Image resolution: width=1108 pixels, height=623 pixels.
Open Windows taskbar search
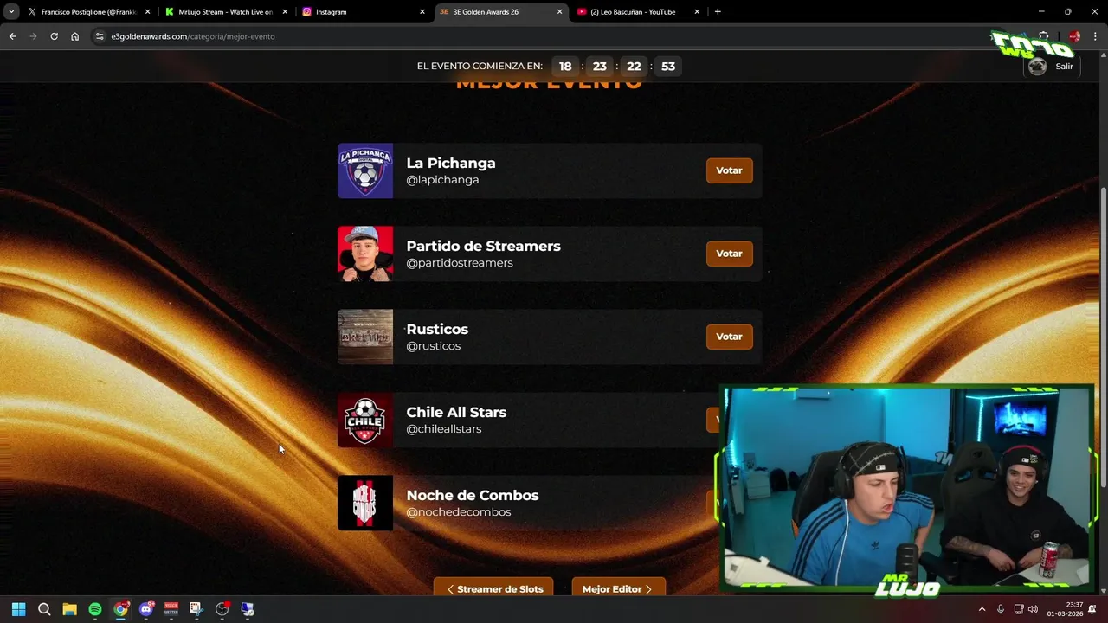44,609
